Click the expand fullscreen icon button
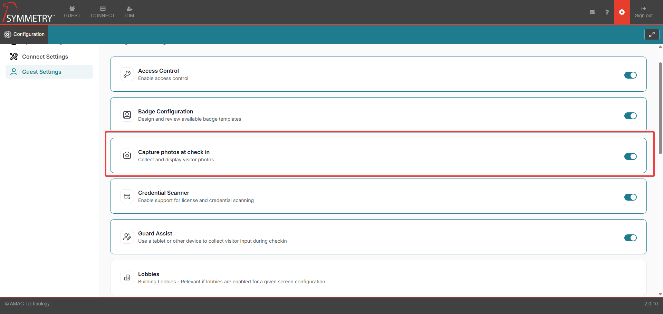Viewport: 663px width, 314px height. [652, 34]
